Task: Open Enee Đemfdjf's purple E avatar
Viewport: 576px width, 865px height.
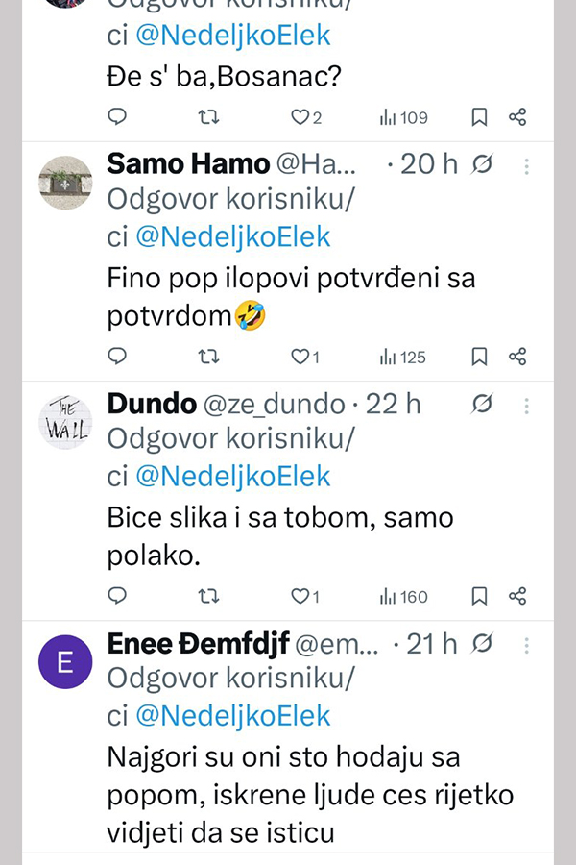Action: click(65, 662)
